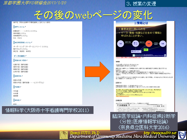Click the line 電子カルテシステム
187x140 pixels.
[x=20, y=49]
